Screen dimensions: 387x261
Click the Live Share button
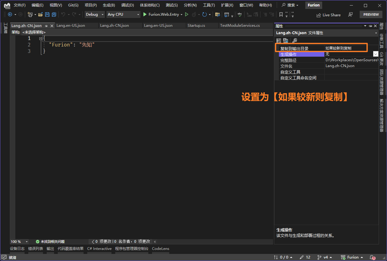pyautogui.click(x=328, y=15)
